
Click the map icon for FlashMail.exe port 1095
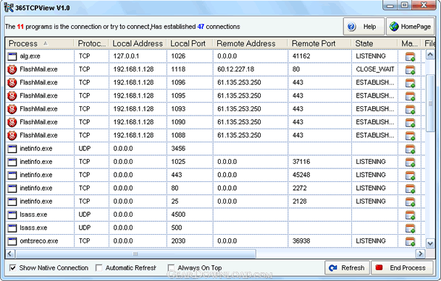[x=410, y=96]
